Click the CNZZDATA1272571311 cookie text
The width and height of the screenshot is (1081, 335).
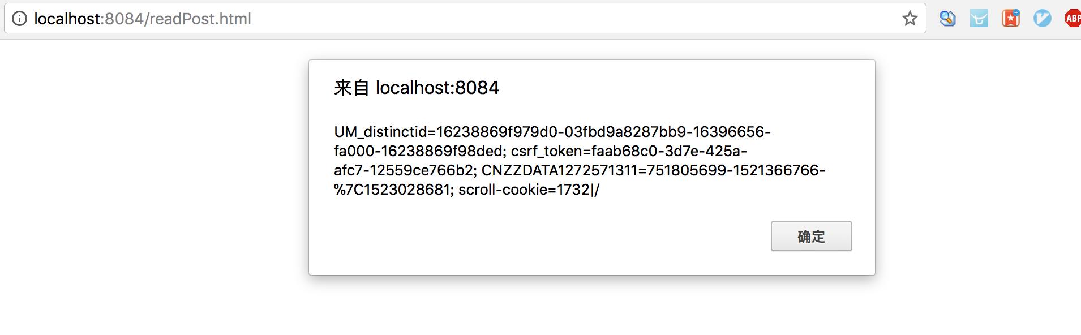point(559,170)
